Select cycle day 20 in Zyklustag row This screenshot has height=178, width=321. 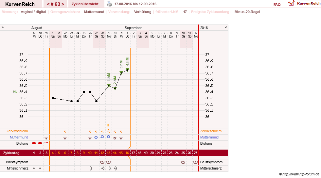(152, 153)
